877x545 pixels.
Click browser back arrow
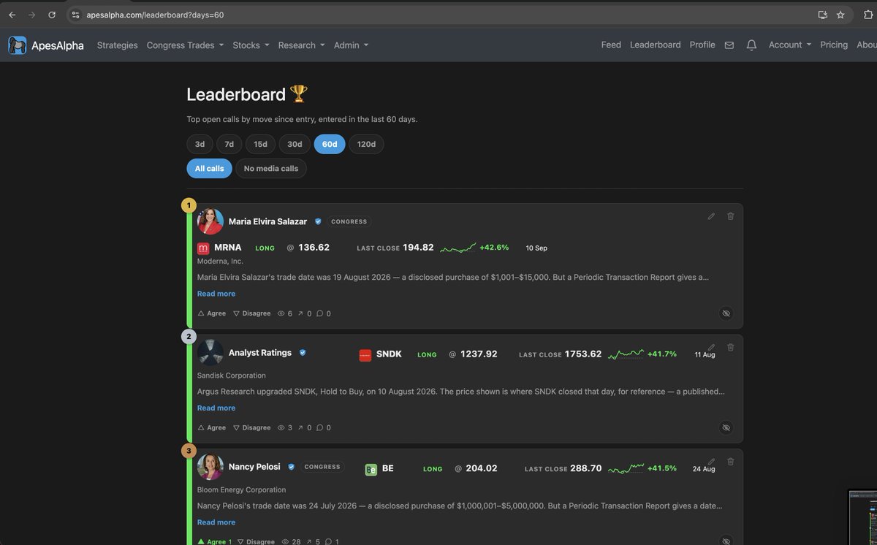click(x=12, y=15)
